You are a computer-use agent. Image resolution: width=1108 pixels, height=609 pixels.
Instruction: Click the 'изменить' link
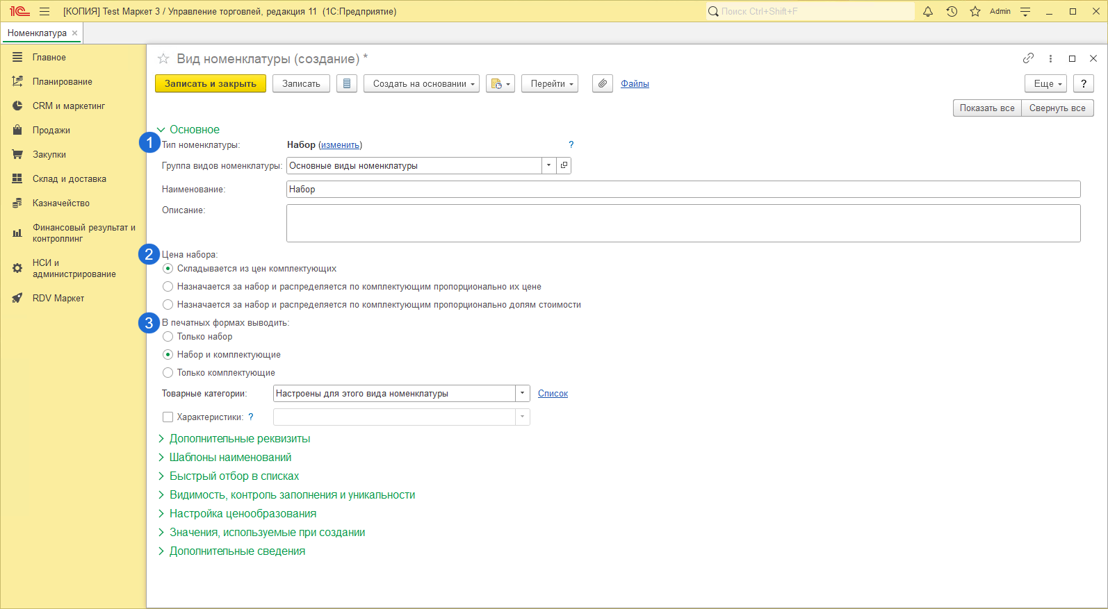pos(340,145)
